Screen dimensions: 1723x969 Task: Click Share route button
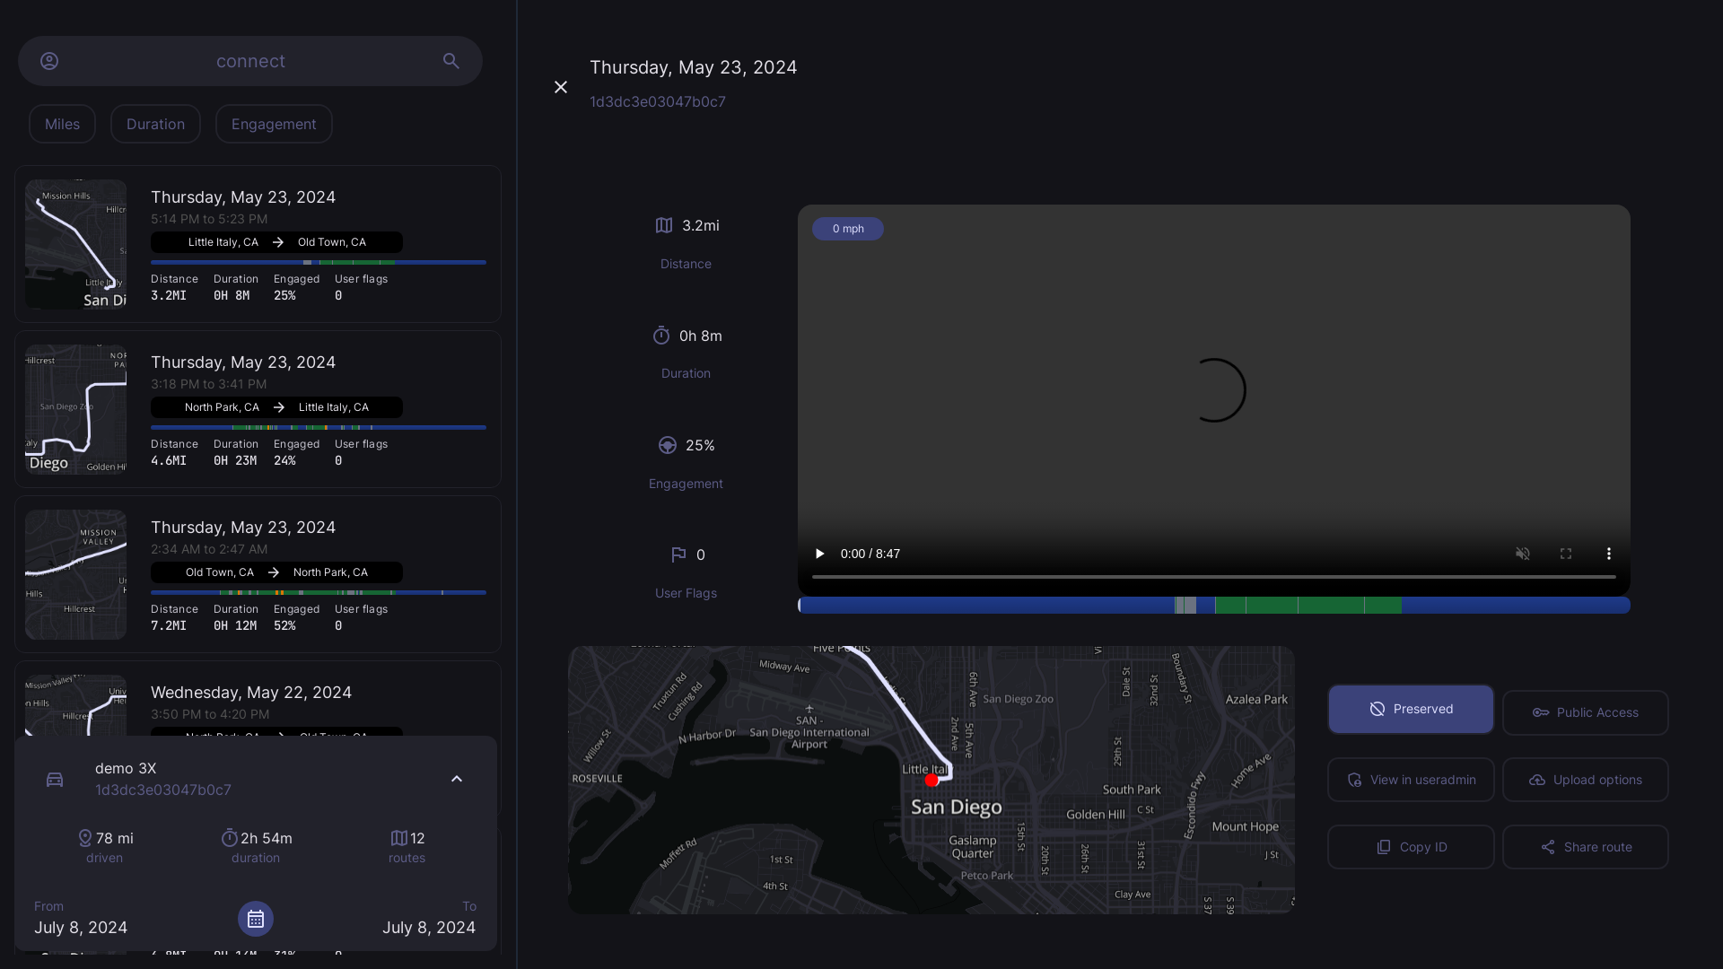1585,847
